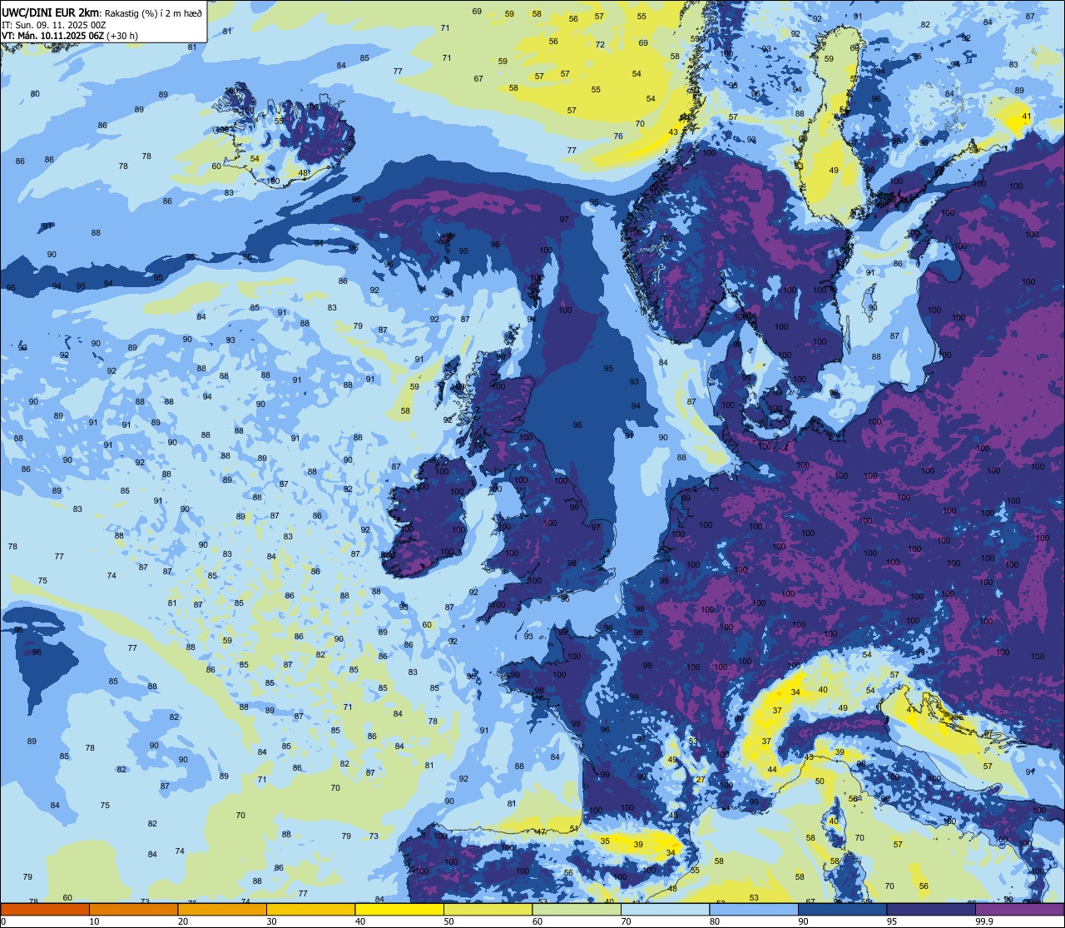The width and height of the screenshot is (1065, 928).
Task: Click the 60–70 pale green legend segment
Action: click(577, 910)
